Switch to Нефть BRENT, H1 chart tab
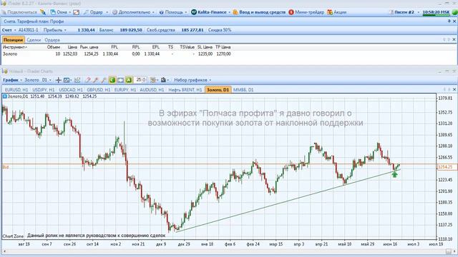Viewport: 458px width, 257px height. (185, 90)
